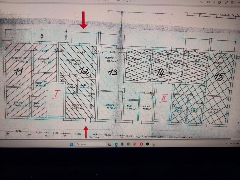The height and width of the screenshot is (180, 240).
Task: Click the volume speaker icon in tray
Action: pos(234,144)
